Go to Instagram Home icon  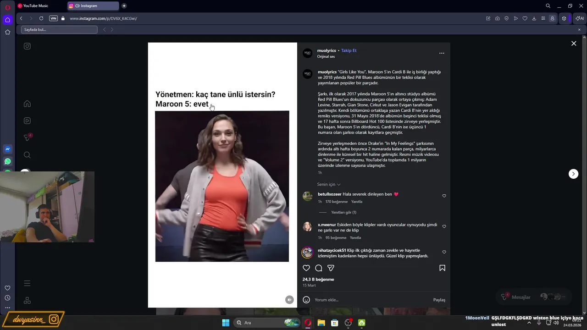pyautogui.click(x=27, y=104)
